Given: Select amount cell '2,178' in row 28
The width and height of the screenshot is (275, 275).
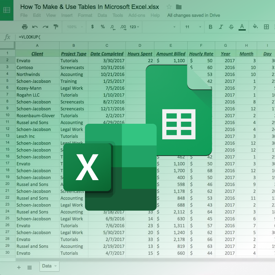Looking at the screenshot, I should (x=170, y=239).
